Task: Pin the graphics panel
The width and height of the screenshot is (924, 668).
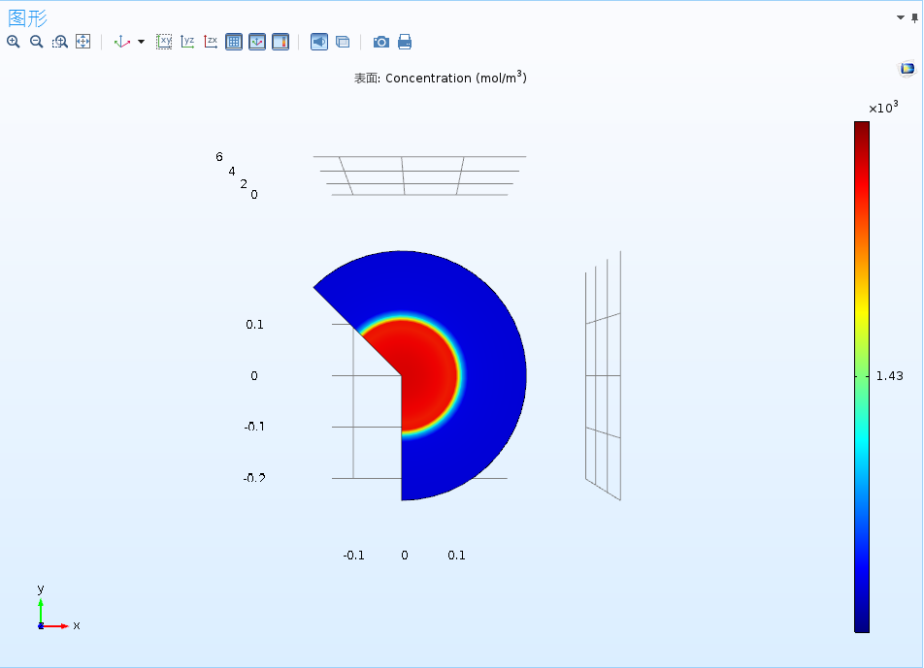Action: (914, 17)
